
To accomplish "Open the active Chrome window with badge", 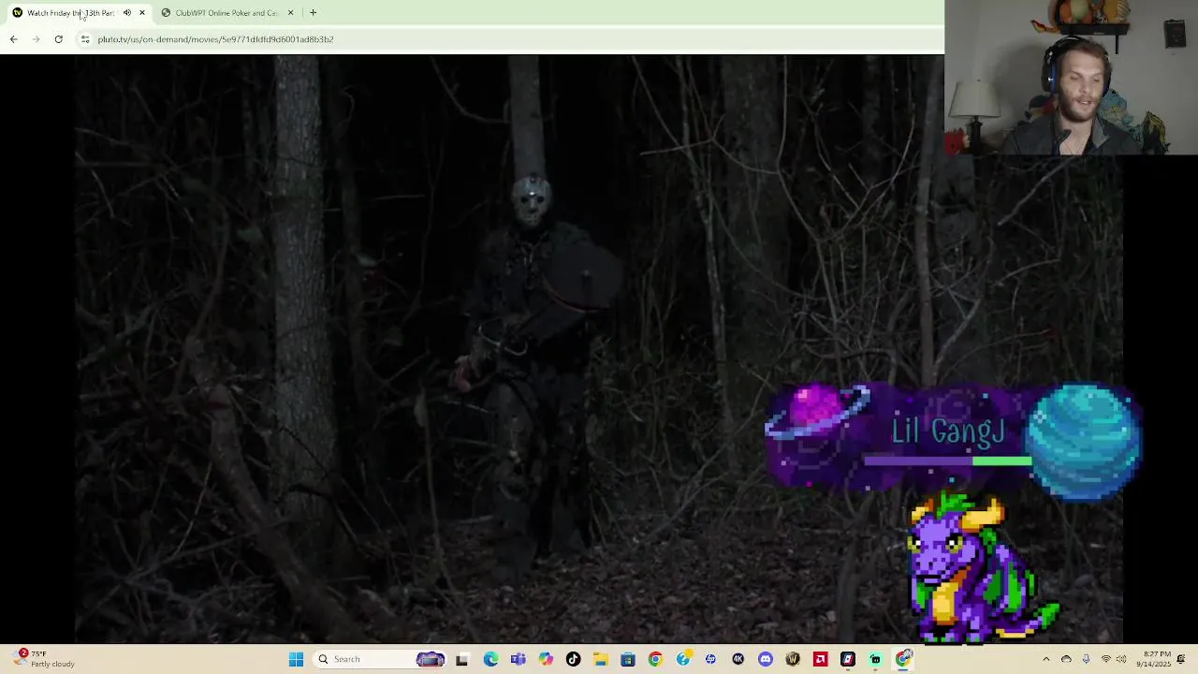I will pyautogui.click(x=903, y=659).
